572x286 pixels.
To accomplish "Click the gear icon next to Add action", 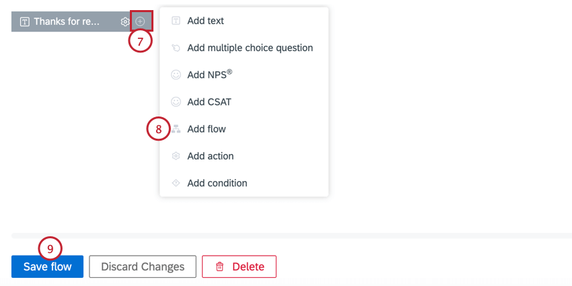I will coord(176,155).
